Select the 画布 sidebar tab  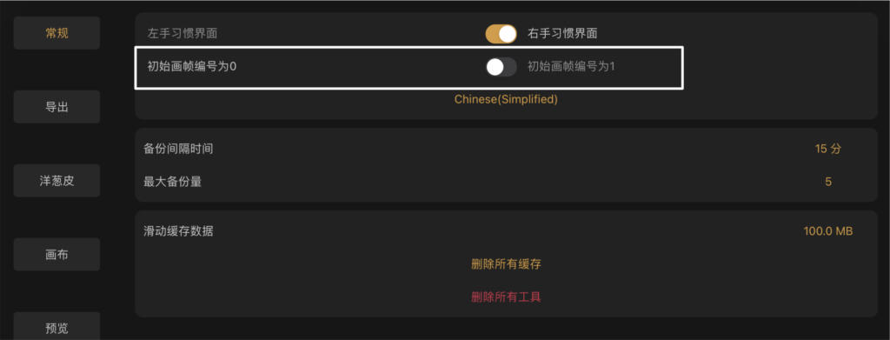pos(56,254)
